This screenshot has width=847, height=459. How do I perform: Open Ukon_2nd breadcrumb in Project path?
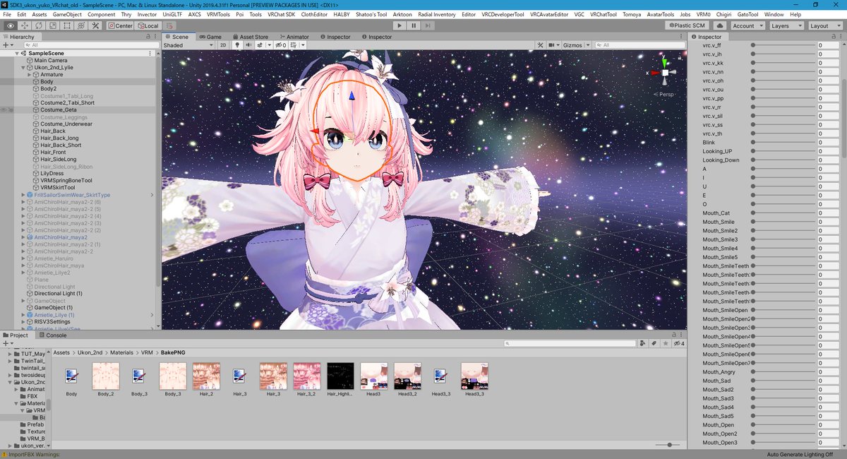point(90,352)
